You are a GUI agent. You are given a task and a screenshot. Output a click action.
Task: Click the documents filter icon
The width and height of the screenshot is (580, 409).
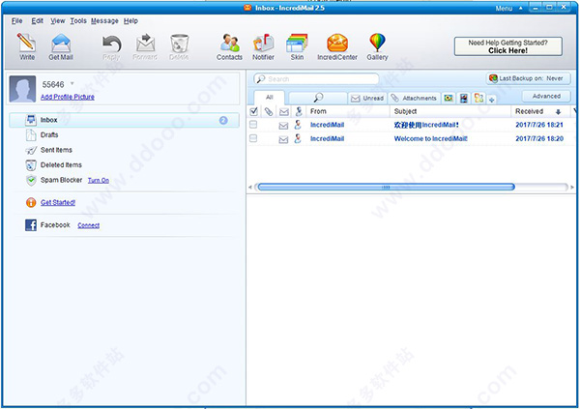479,98
